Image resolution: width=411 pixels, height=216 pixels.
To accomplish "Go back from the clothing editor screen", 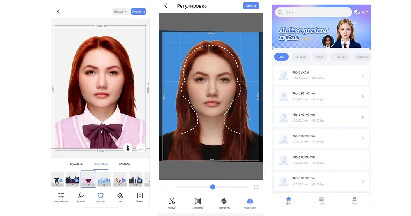I will [x=58, y=11].
